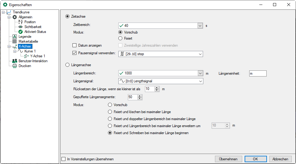This screenshot has width=296, height=164.
Task: Click the green Aktiviert-Status checkmark icon
Action: click(20, 32)
